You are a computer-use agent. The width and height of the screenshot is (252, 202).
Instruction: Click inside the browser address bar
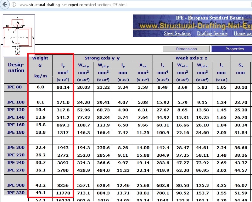pyautogui.click(x=79, y=5)
